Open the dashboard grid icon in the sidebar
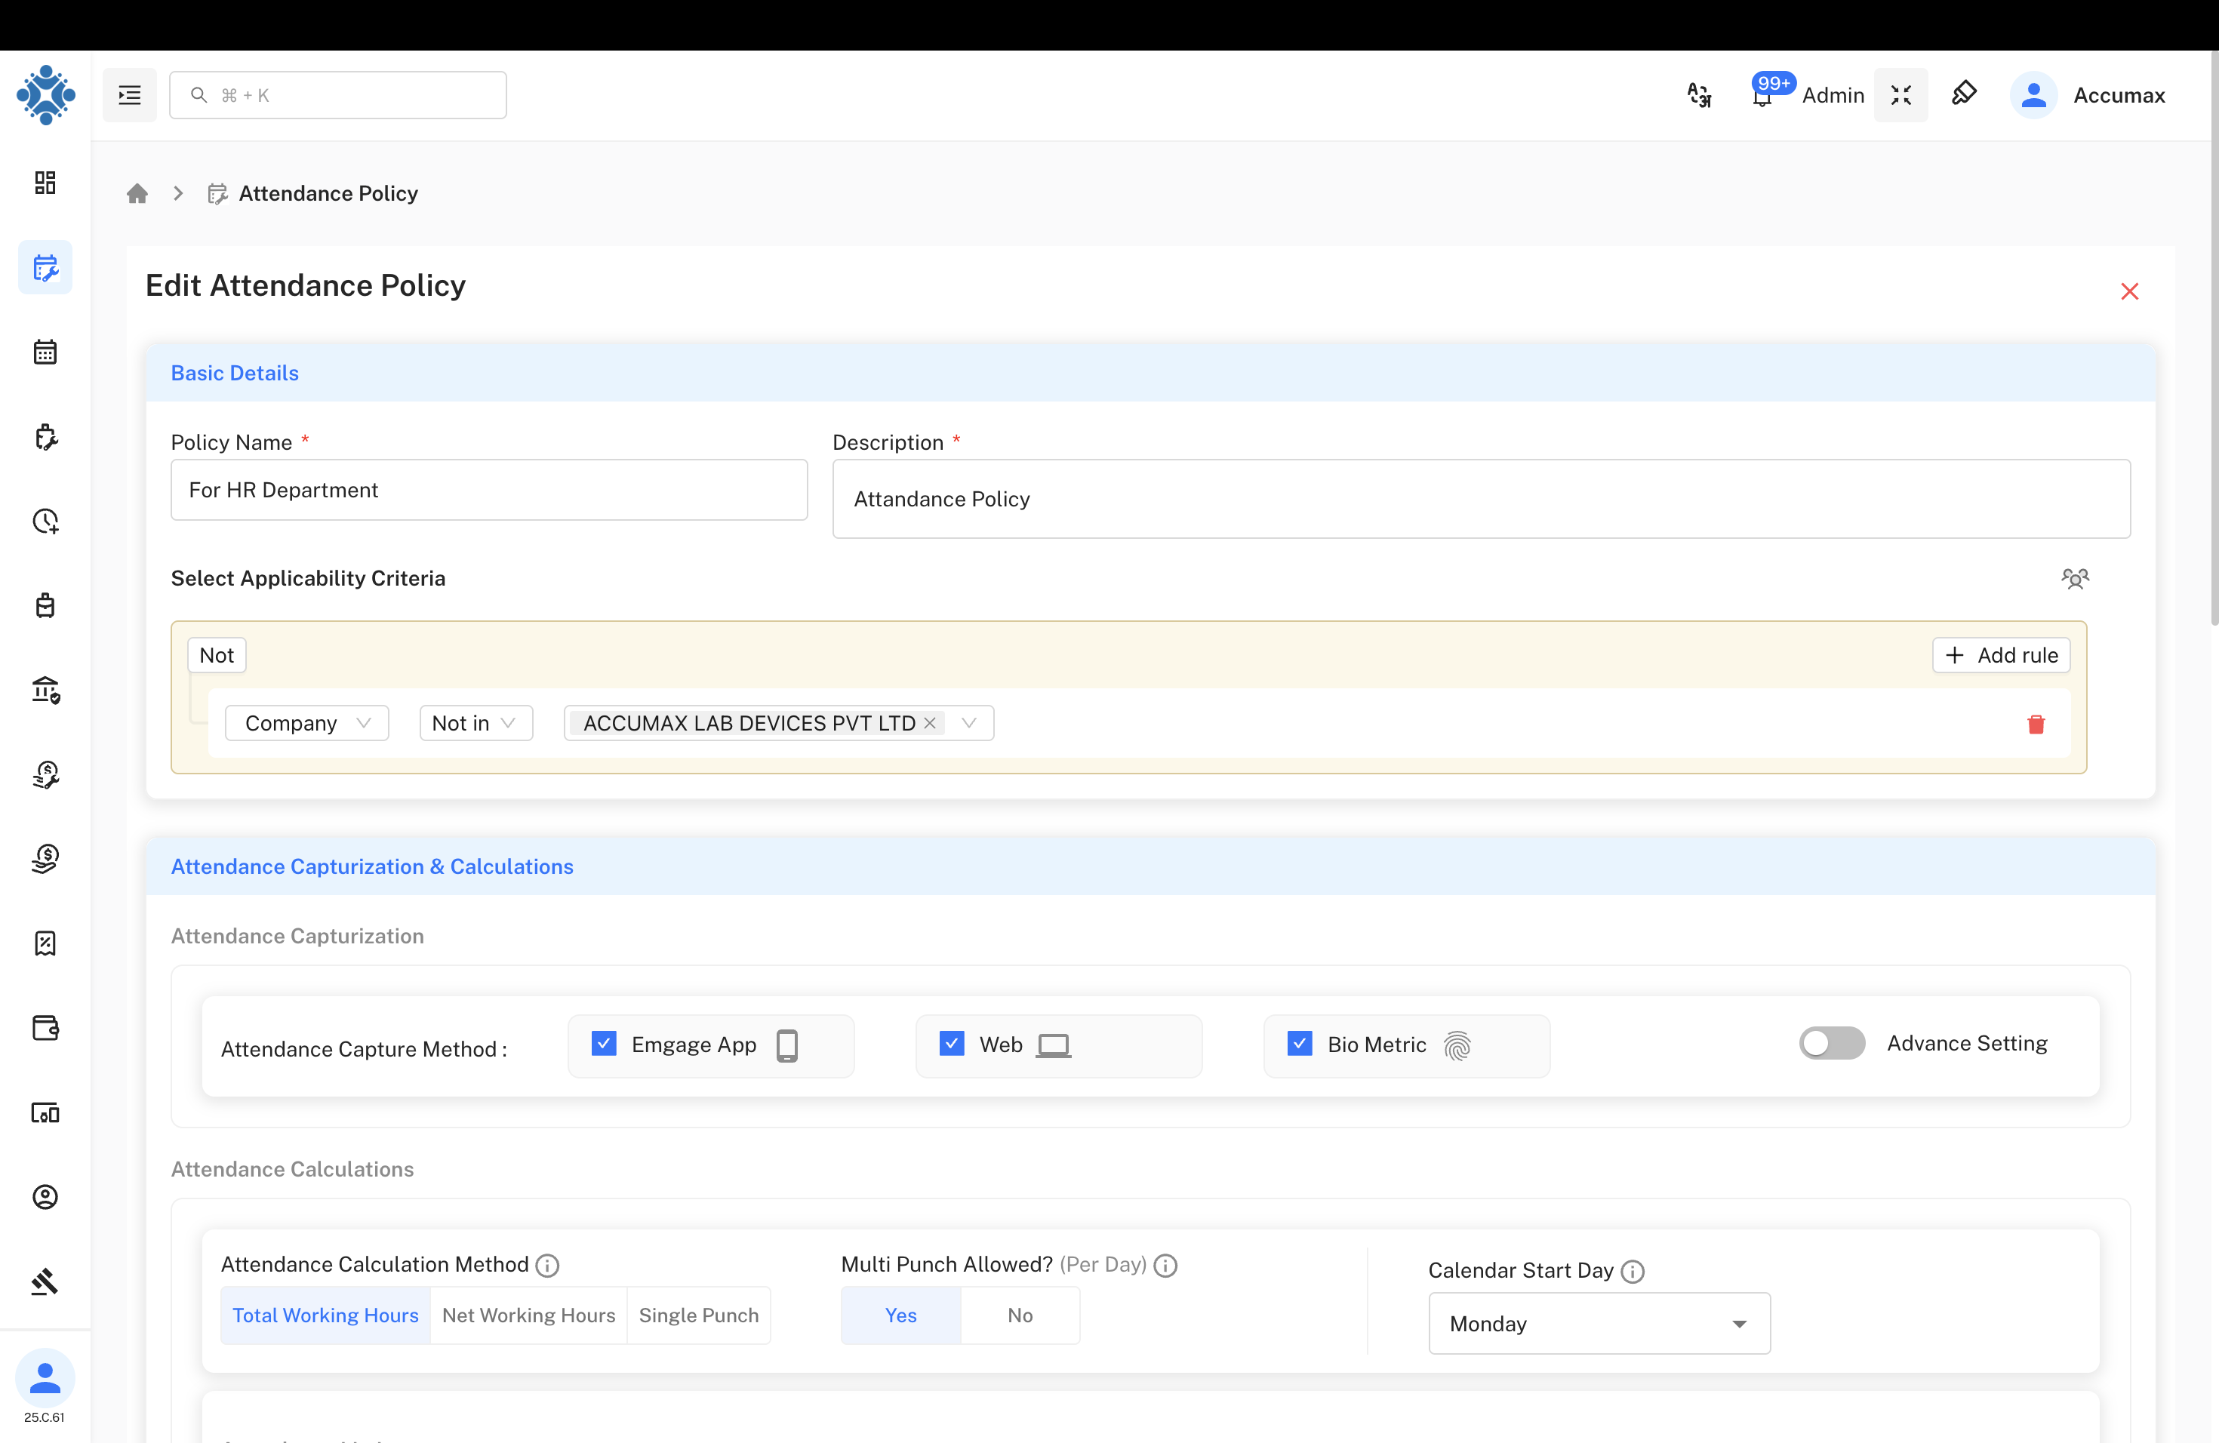This screenshot has height=1443, width=2219. [45, 183]
